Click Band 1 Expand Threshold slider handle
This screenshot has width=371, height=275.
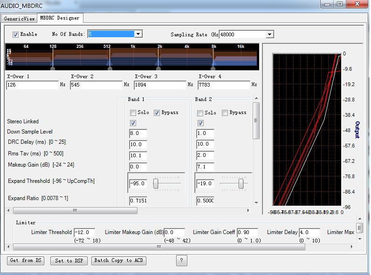coord(156,184)
